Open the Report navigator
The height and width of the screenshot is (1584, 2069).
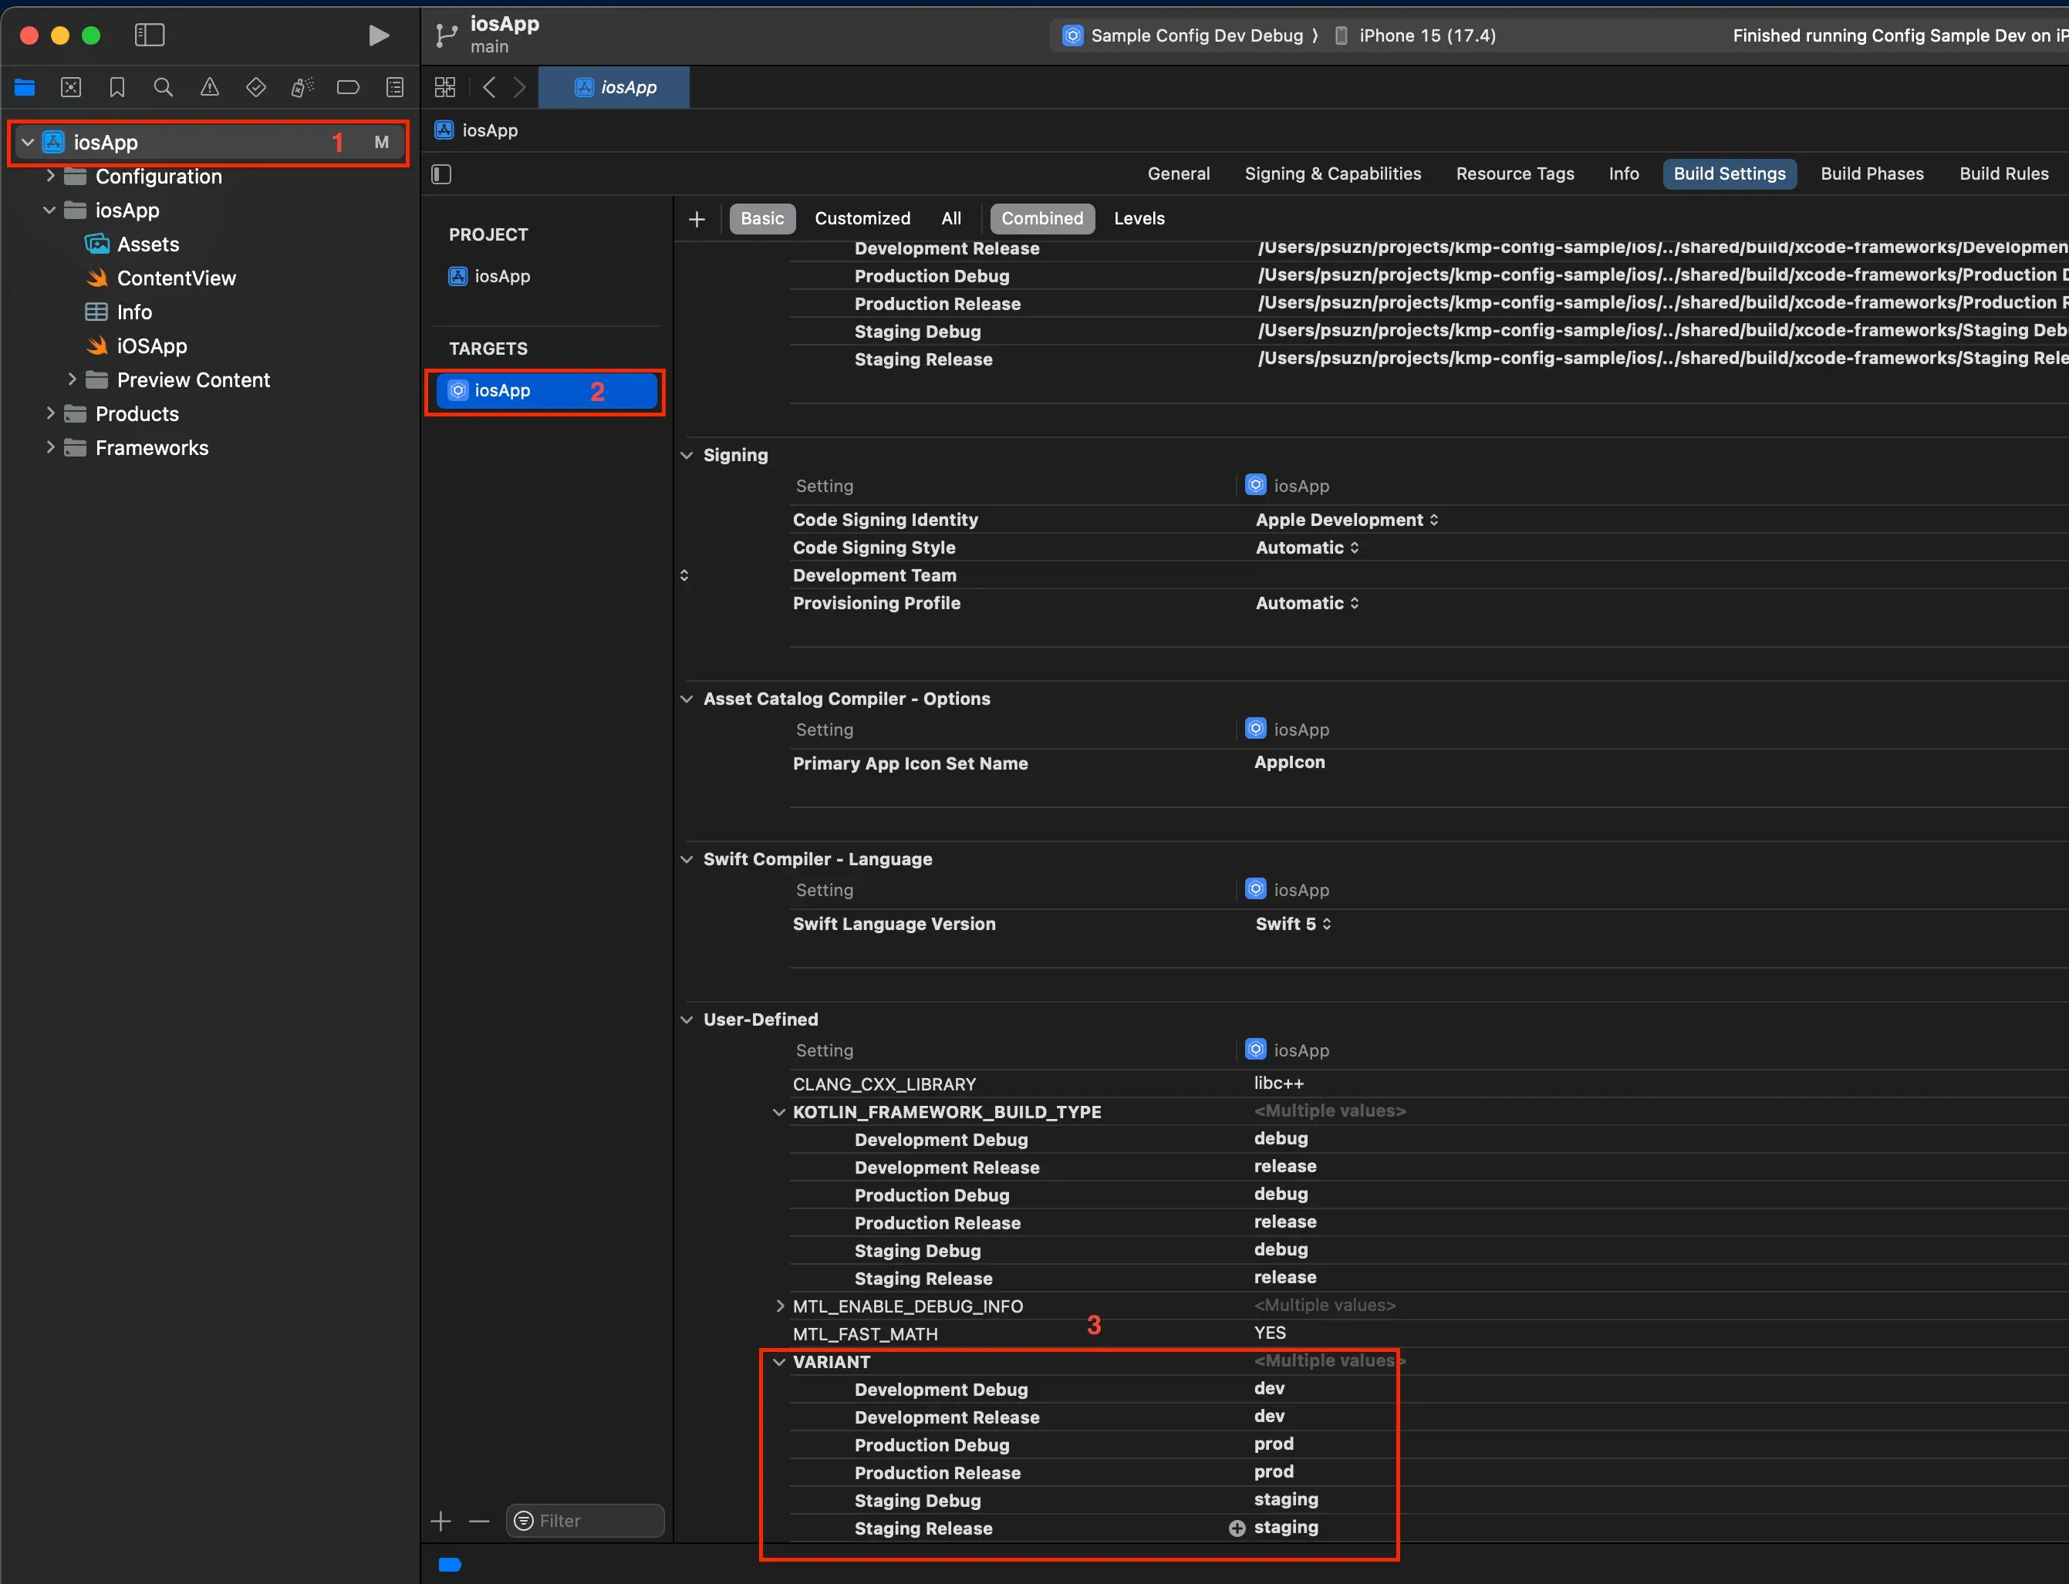pyautogui.click(x=395, y=88)
